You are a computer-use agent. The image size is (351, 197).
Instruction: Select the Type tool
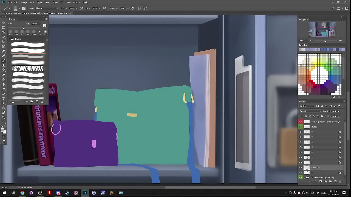click(x=4, y=99)
